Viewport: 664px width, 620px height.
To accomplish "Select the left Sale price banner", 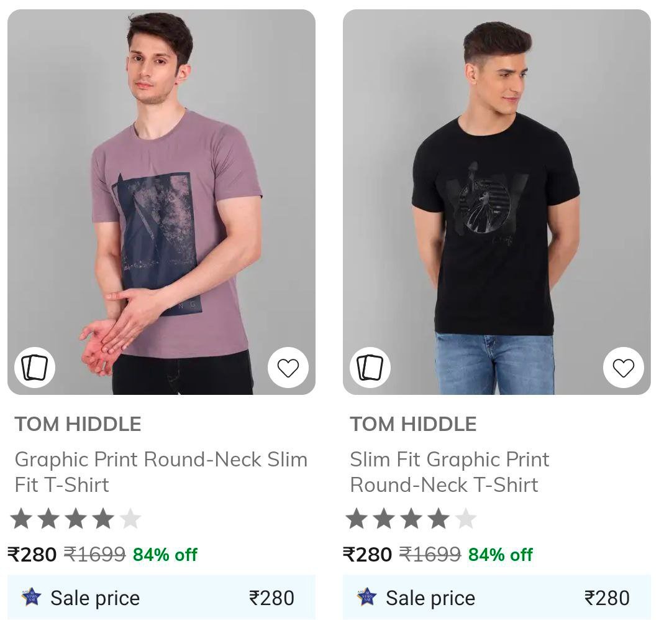I will coord(161,598).
